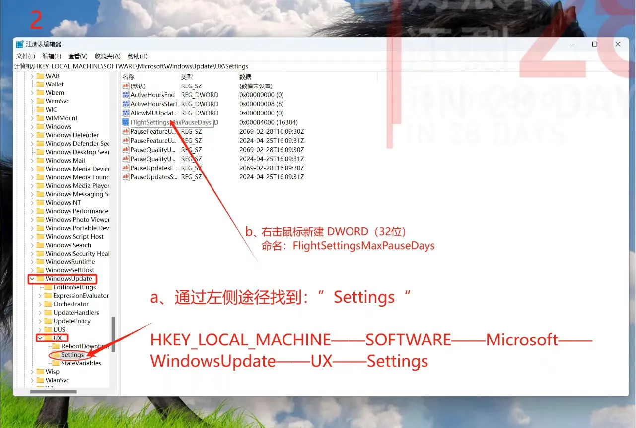Click the WIC folder icon
This screenshot has width=636, height=428.
coord(40,110)
